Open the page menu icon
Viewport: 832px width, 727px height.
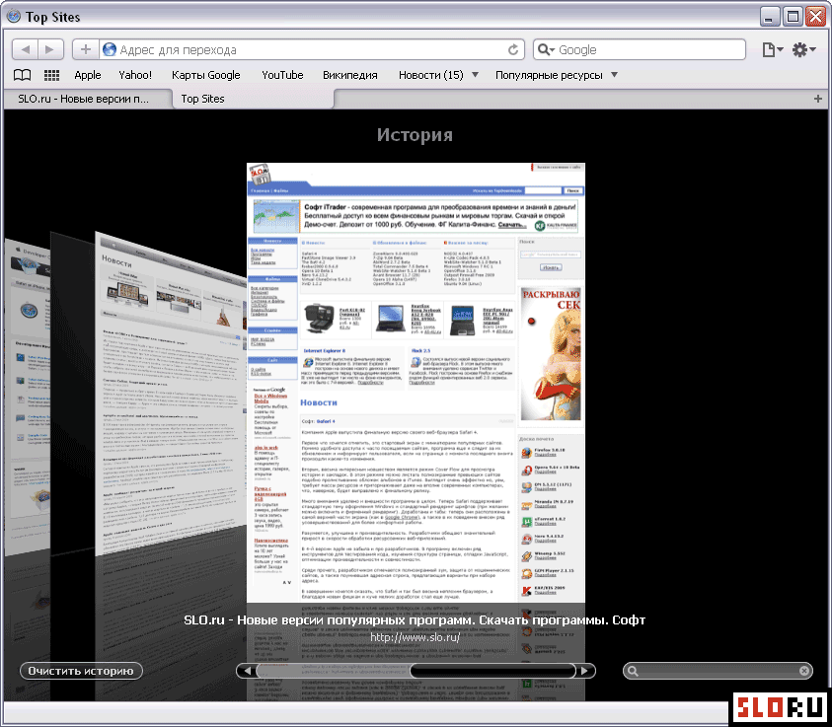click(x=772, y=50)
